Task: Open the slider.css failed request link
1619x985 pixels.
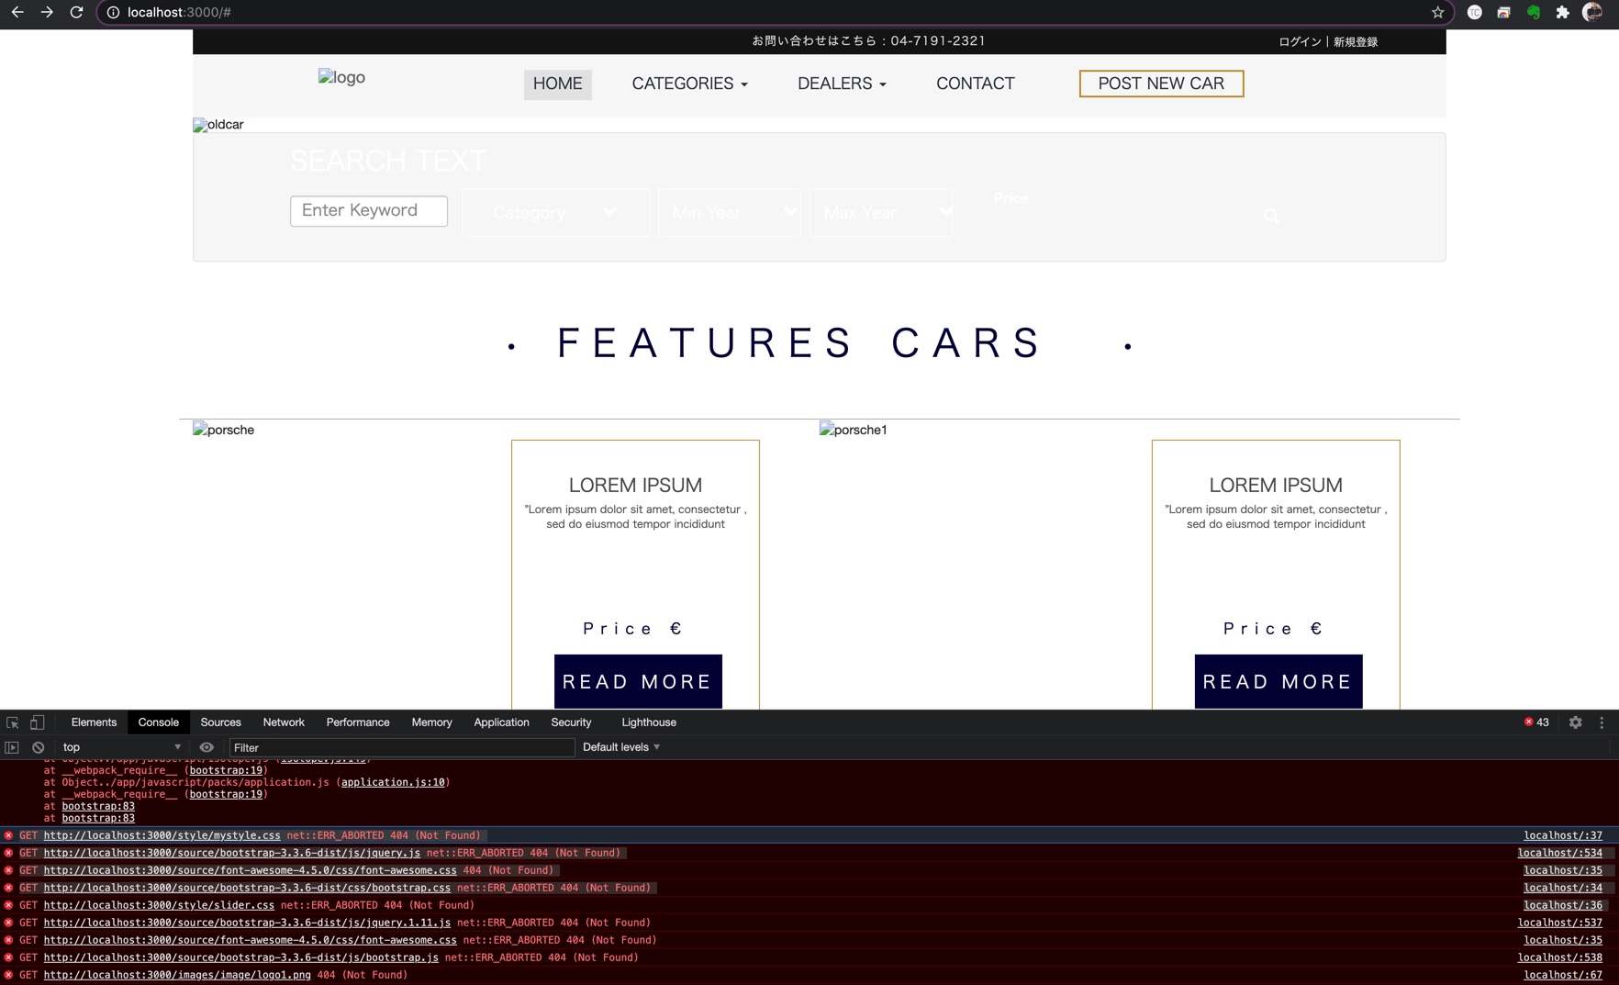Action: pyautogui.click(x=159, y=905)
